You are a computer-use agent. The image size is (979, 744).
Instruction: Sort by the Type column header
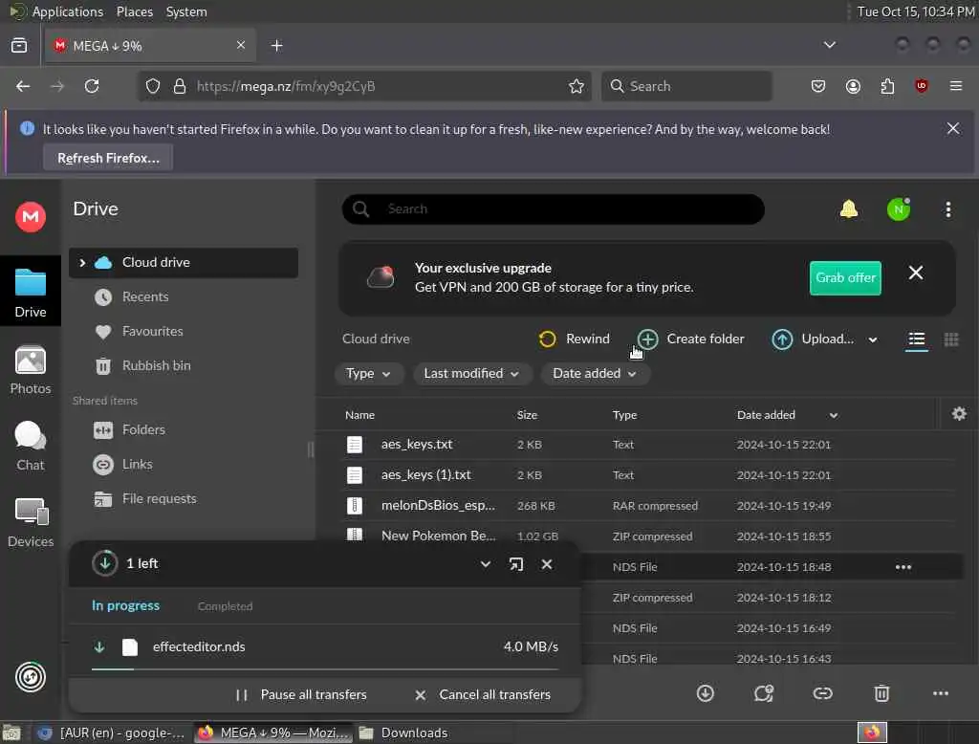click(x=624, y=415)
